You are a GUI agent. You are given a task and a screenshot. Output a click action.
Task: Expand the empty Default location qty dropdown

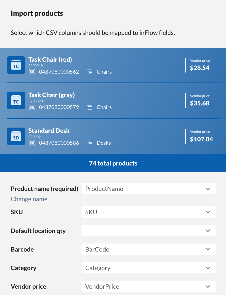148,231
